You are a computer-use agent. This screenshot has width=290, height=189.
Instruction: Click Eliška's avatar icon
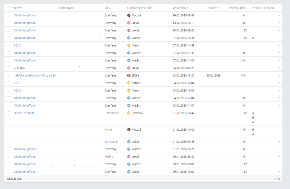(x=129, y=75)
